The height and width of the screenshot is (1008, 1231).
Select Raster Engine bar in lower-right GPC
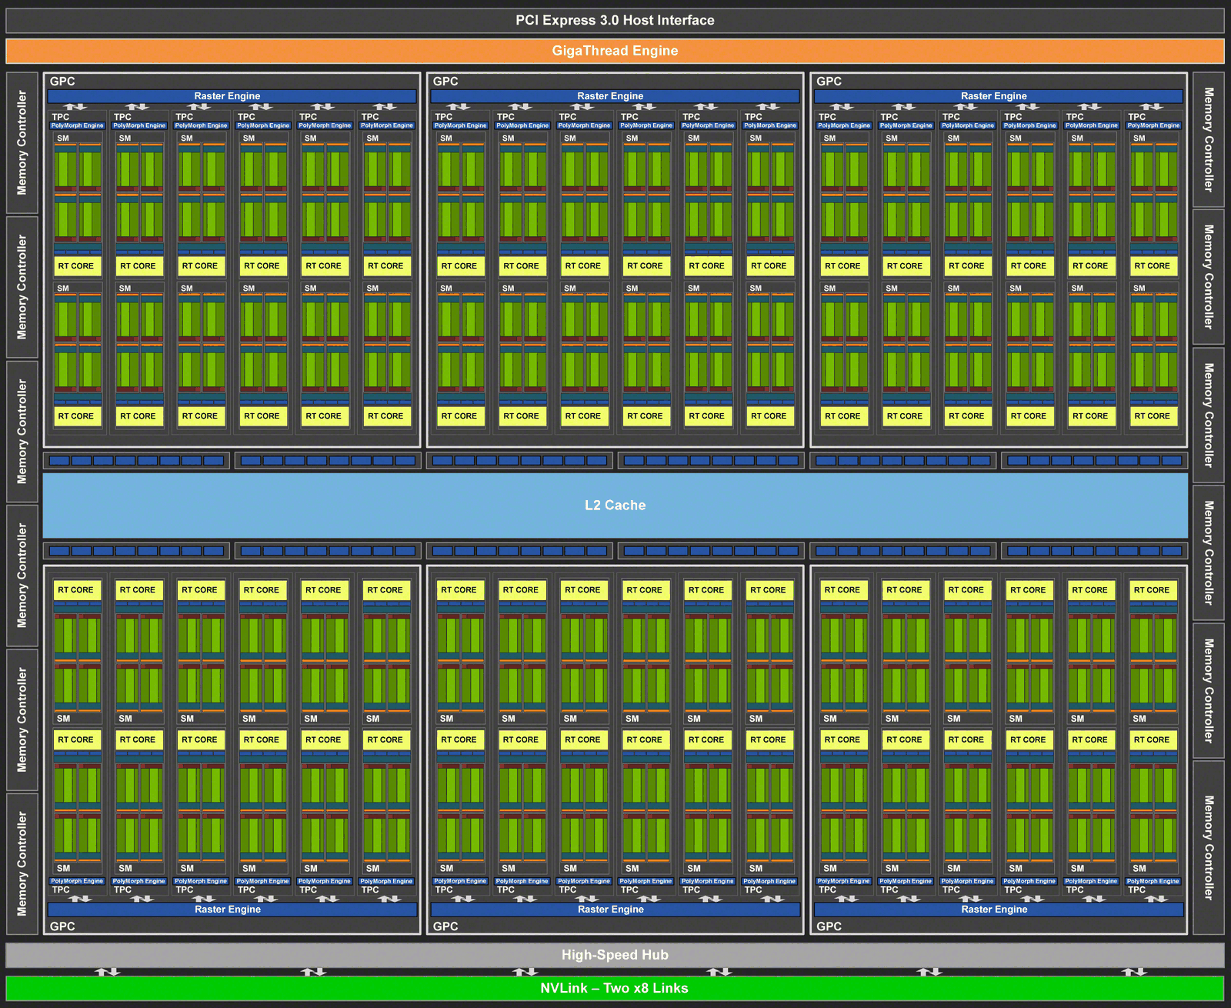998,910
